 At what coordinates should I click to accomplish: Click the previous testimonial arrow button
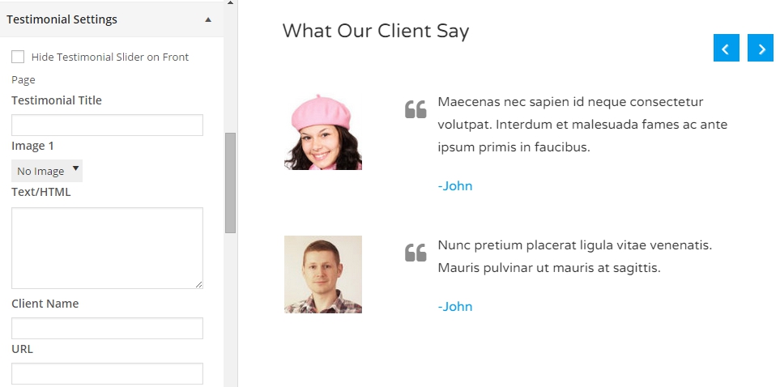726,49
